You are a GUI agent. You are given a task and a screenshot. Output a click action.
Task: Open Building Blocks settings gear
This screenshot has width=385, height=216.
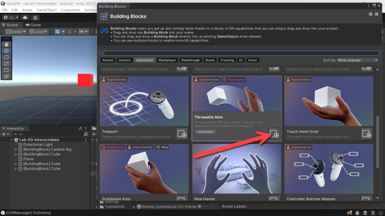[x=370, y=14]
